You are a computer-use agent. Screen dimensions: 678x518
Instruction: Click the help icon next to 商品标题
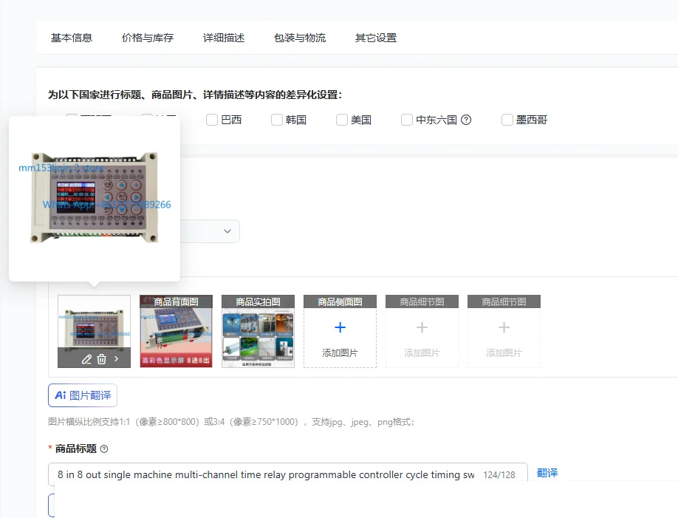point(104,449)
